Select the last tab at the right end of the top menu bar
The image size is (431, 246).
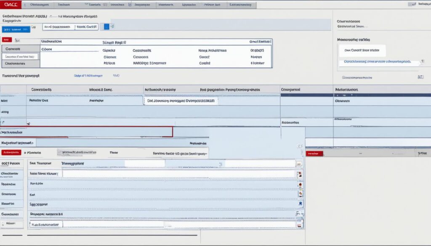tap(240, 5)
